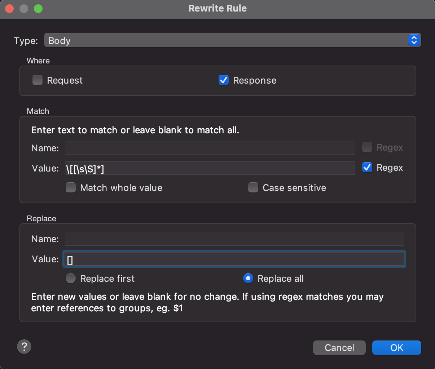The width and height of the screenshot is (435, 369).
Task: Uncheck the Response checkbox
Action: pyautogui.click(x=224, y=80)
